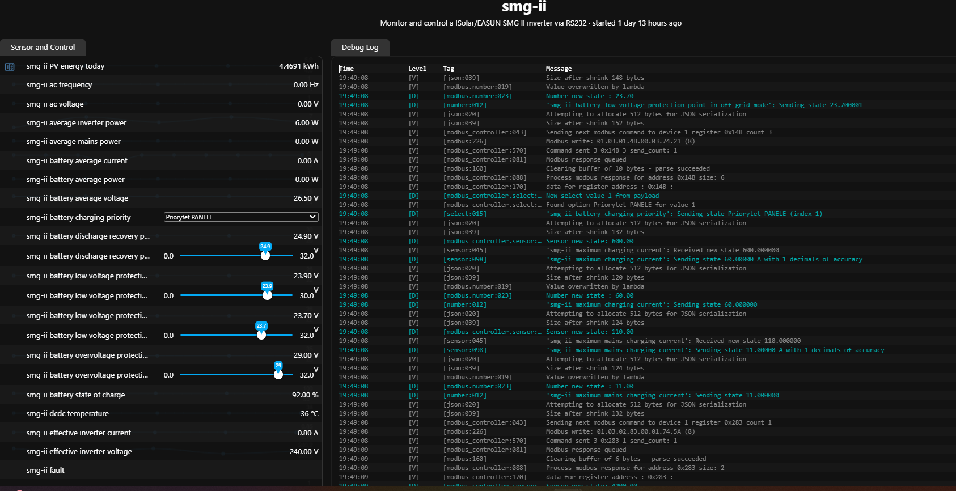Viewport: 956px width, 491px height.
Task: Click the 0.00 Hz value
Action: [x=306, y=85]
